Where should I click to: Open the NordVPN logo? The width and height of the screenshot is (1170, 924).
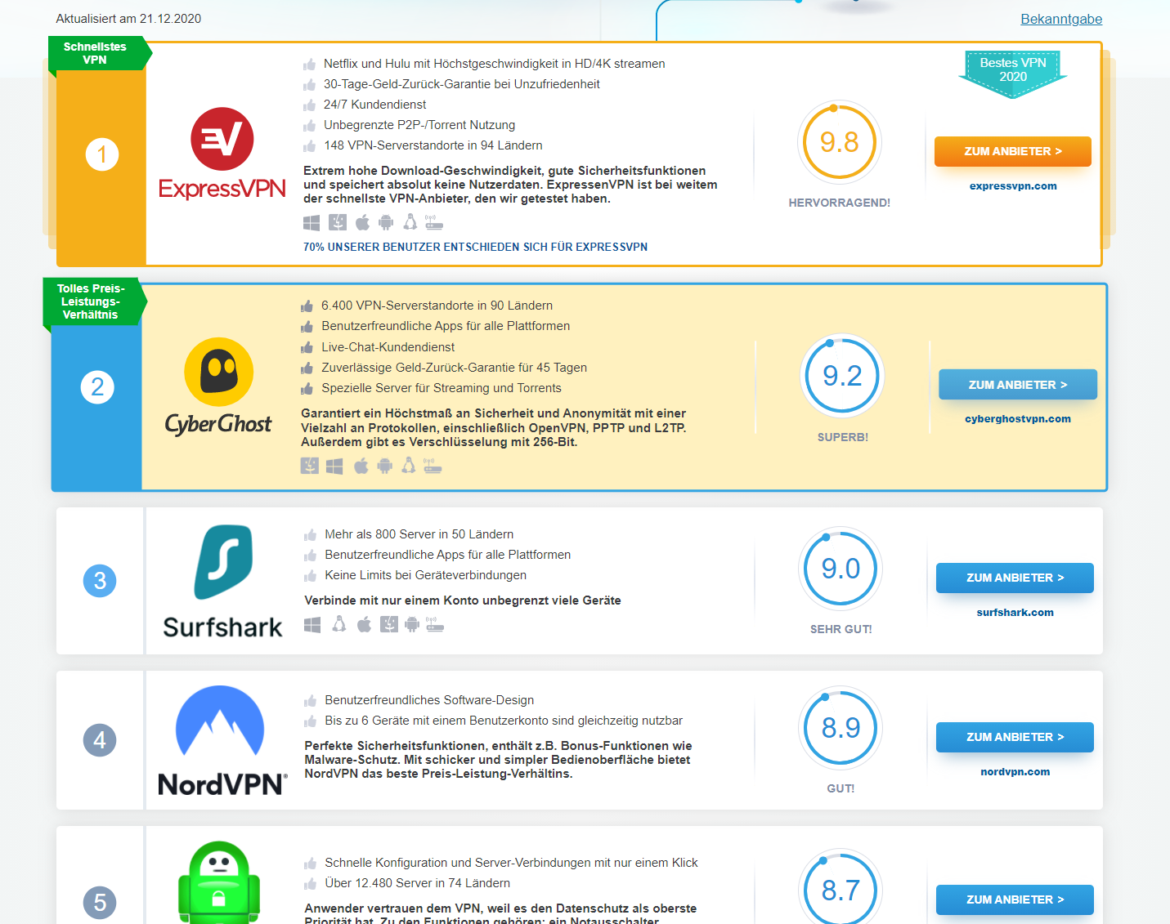[222, 740]
